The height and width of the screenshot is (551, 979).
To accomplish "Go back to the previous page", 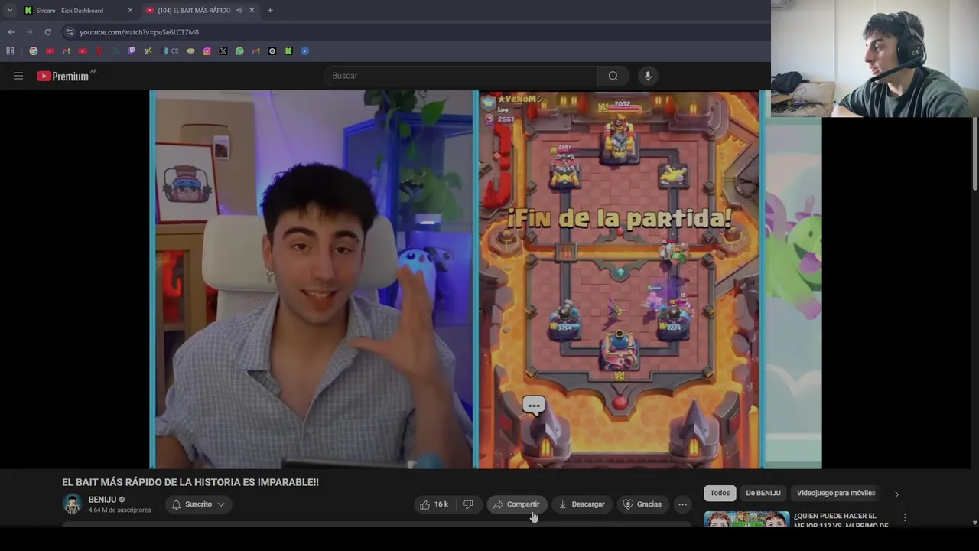I will coord(11,32).
